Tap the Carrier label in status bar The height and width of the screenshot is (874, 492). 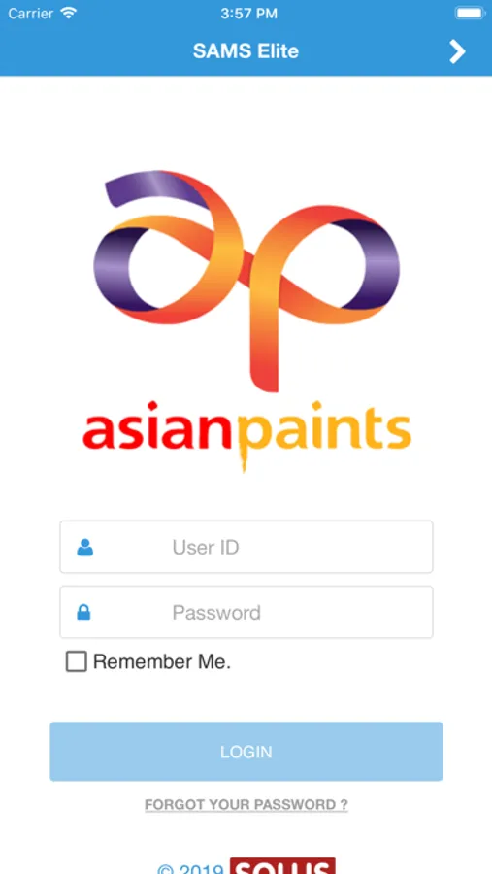tap(31, 14)
